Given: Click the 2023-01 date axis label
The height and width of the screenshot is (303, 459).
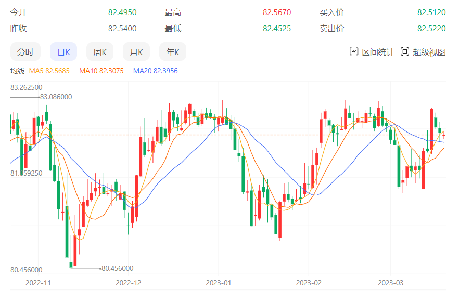Looking at the screenshot, I should (219, 283).
